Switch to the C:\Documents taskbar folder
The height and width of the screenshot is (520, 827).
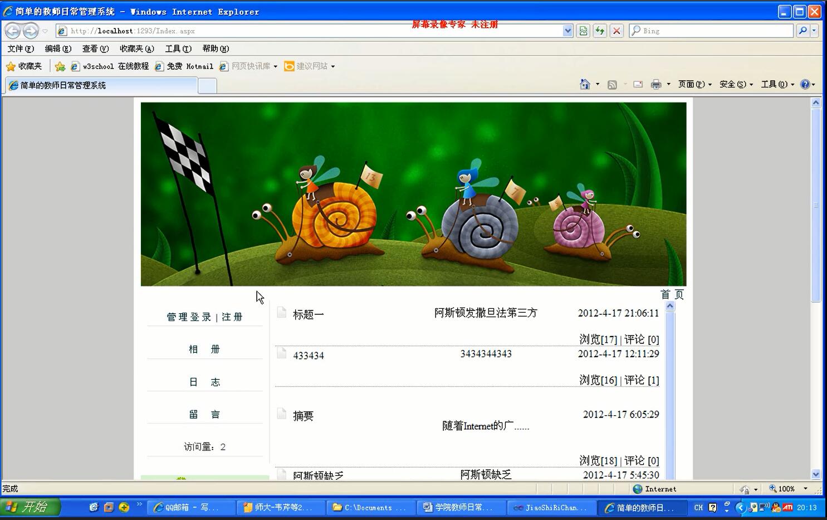click(370, 507)
